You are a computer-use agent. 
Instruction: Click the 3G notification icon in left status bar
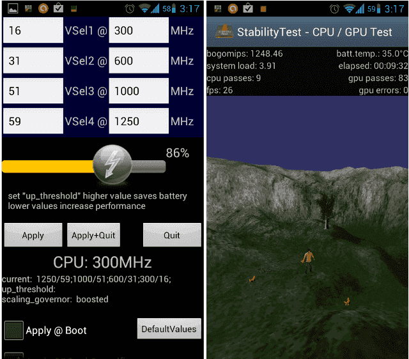point(28,8)
